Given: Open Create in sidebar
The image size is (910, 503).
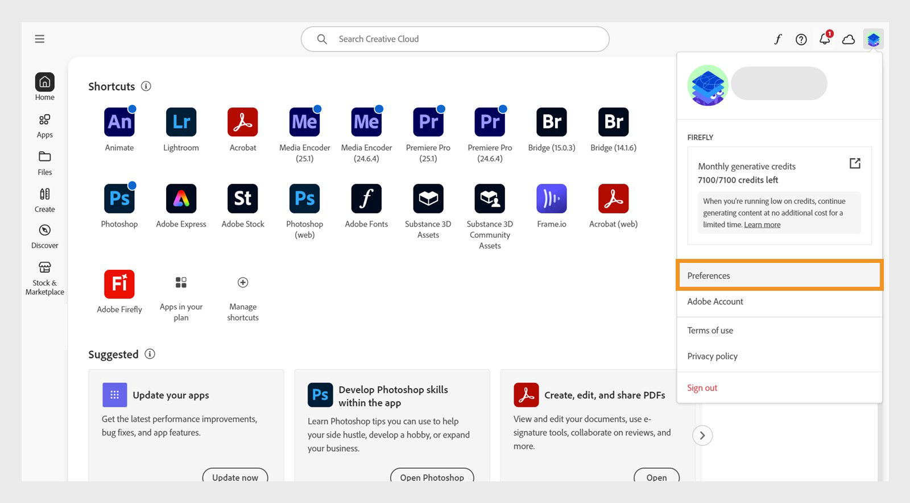Looking at the screenshot, I should coord(45,200).
